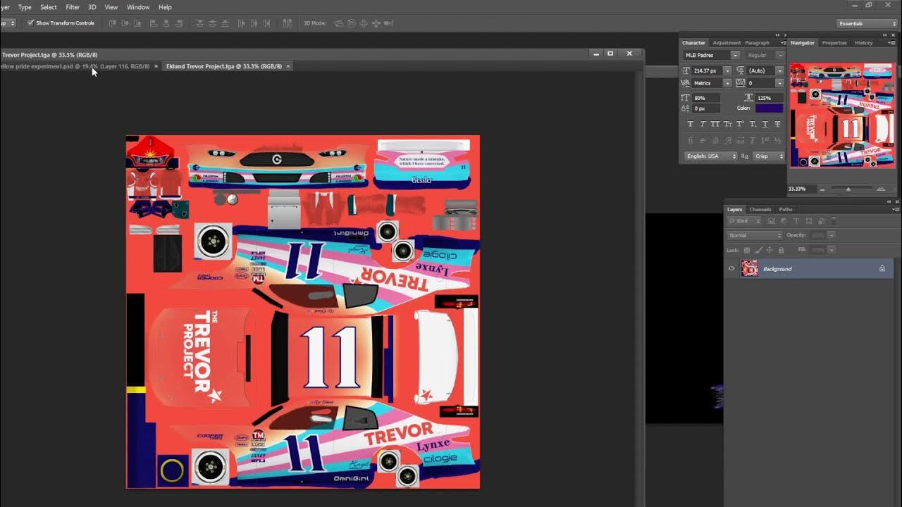The image size is (902, 507).
Task: Switch to Eklund Trevor Project.tga tab
Action: pyautogui.click(x=224, y=66)
